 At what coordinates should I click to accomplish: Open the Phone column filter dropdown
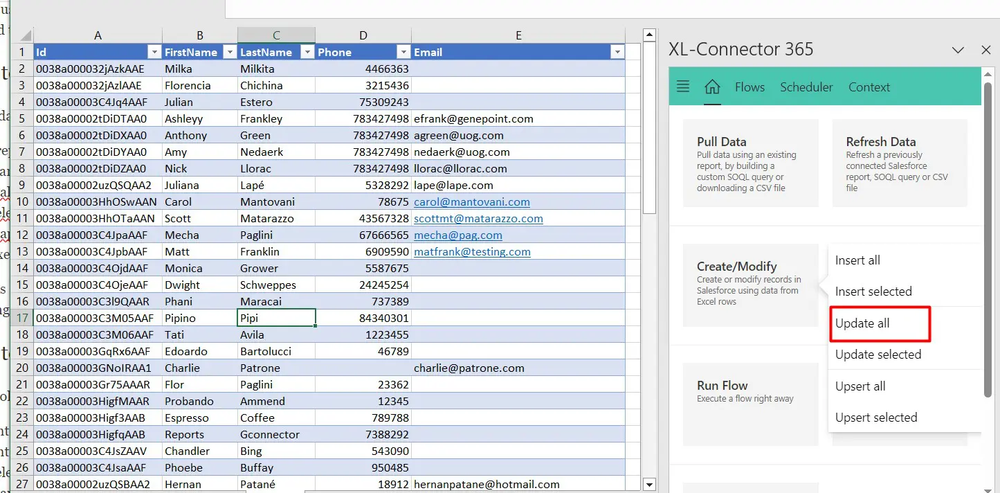click(403, 53)
